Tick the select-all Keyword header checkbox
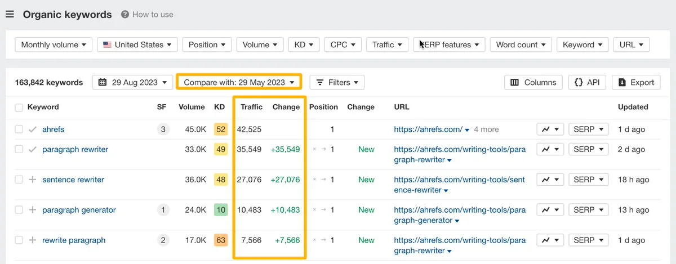This screenshot has width=676, height=264. [19, 108]
